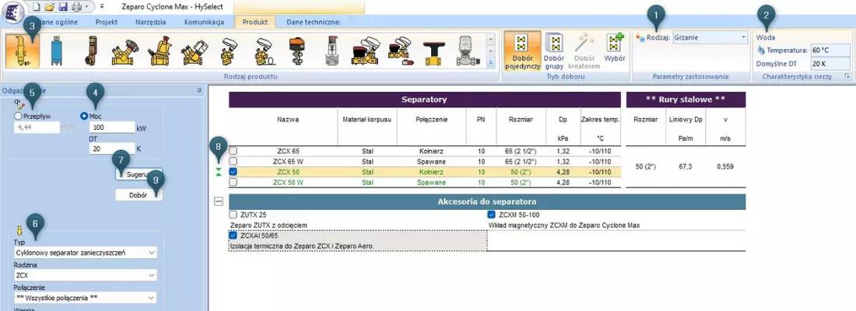856x311 pixels.
Task: Click the Rury stalowe table header
Action: tap(686, 100)
